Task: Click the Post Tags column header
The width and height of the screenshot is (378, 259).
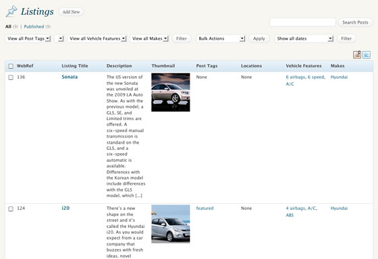Action: click(x=207, y=66)
